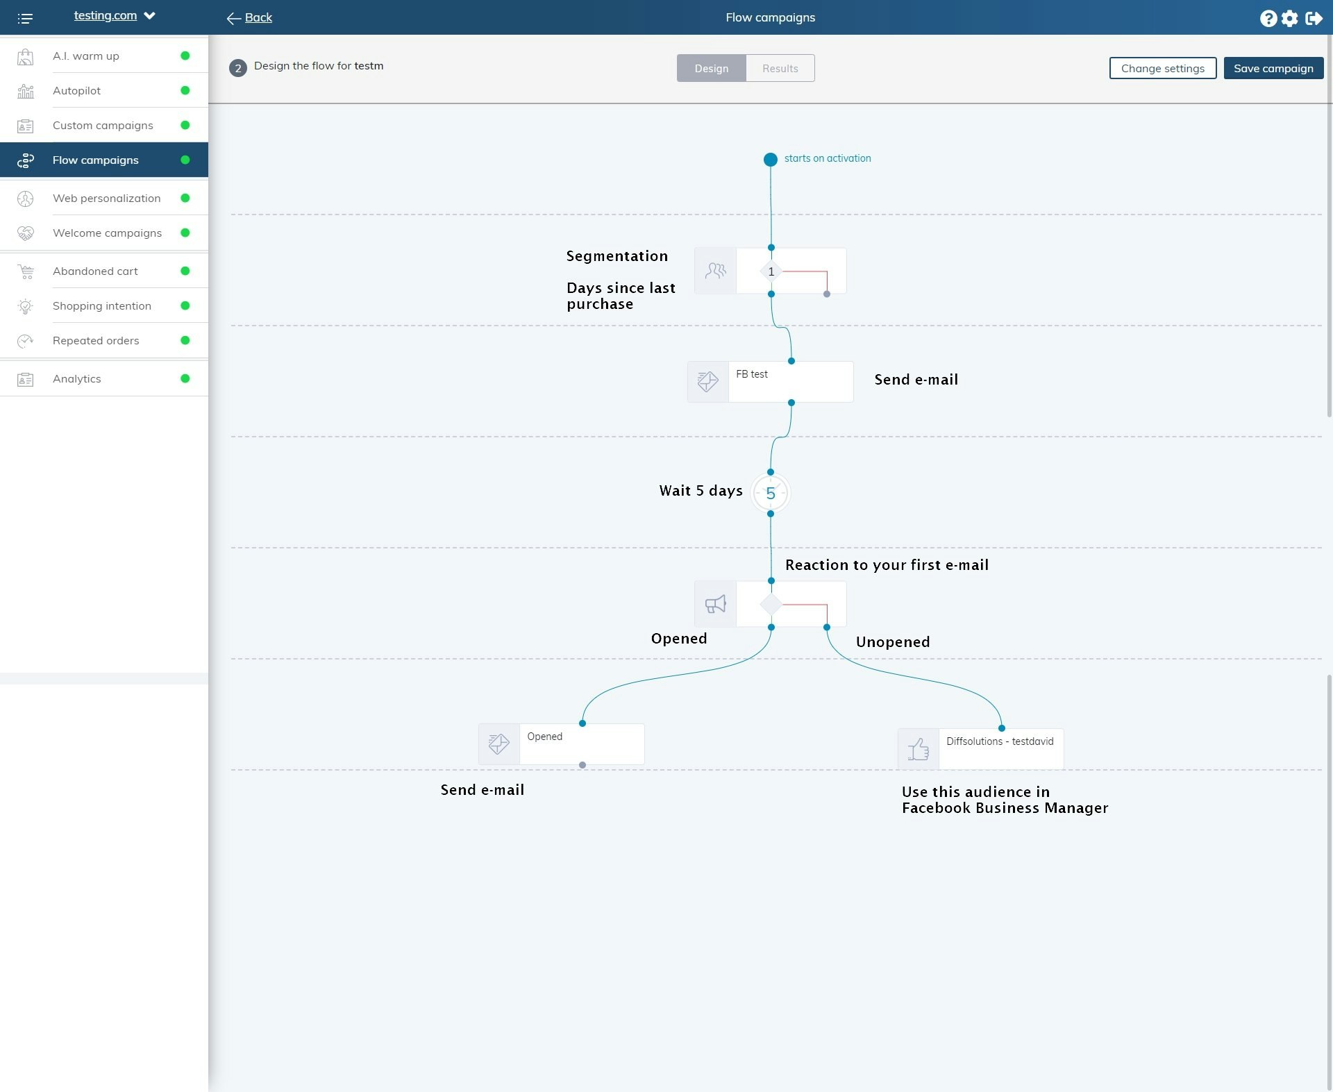Select the Facebook thumbs-up audience icon

pyautogui.click(x=918, y=748)
